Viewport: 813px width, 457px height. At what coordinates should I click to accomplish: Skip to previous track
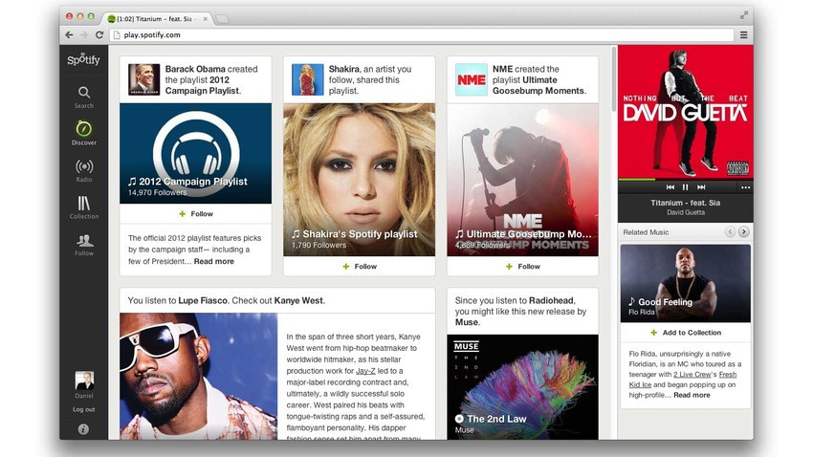(670, 187)
